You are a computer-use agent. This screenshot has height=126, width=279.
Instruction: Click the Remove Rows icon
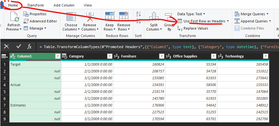(124, 17)
